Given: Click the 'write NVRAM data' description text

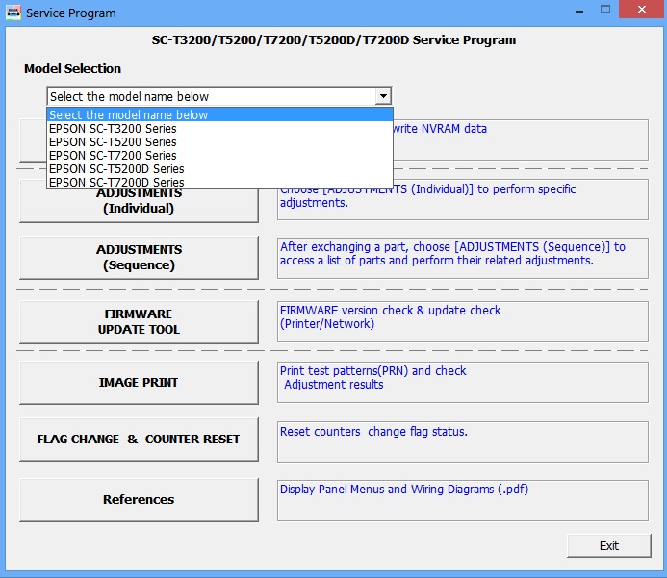Looking at the screenshot, I should coord(440,129).
